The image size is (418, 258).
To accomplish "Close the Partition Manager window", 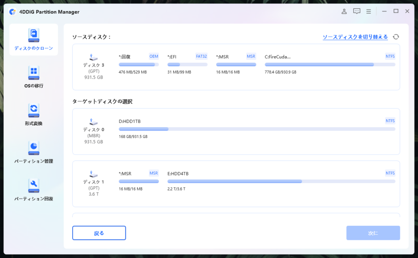I will click(x=407, y=11).
